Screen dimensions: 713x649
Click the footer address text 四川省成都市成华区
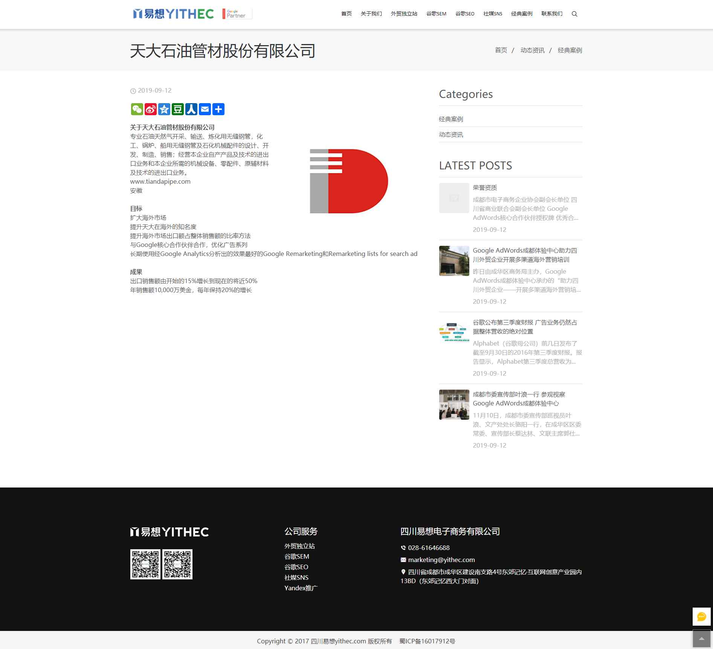(x=491, y=576)
